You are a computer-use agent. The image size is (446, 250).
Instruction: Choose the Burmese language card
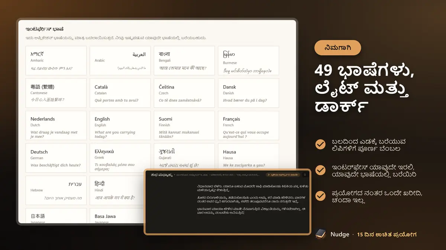point(248,61)
